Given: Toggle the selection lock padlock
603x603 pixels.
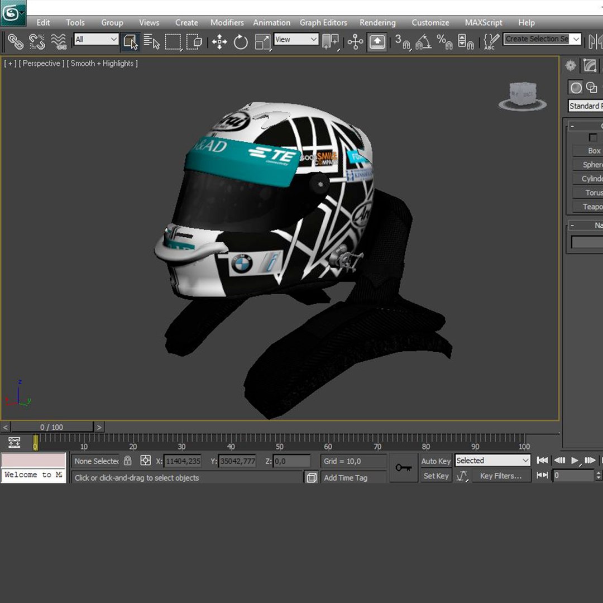Looking at the screenshot, I should 128,461.
